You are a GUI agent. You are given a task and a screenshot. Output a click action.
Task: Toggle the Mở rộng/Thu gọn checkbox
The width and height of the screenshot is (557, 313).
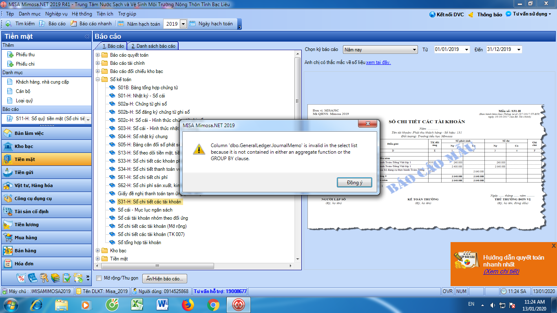point(99,278)
